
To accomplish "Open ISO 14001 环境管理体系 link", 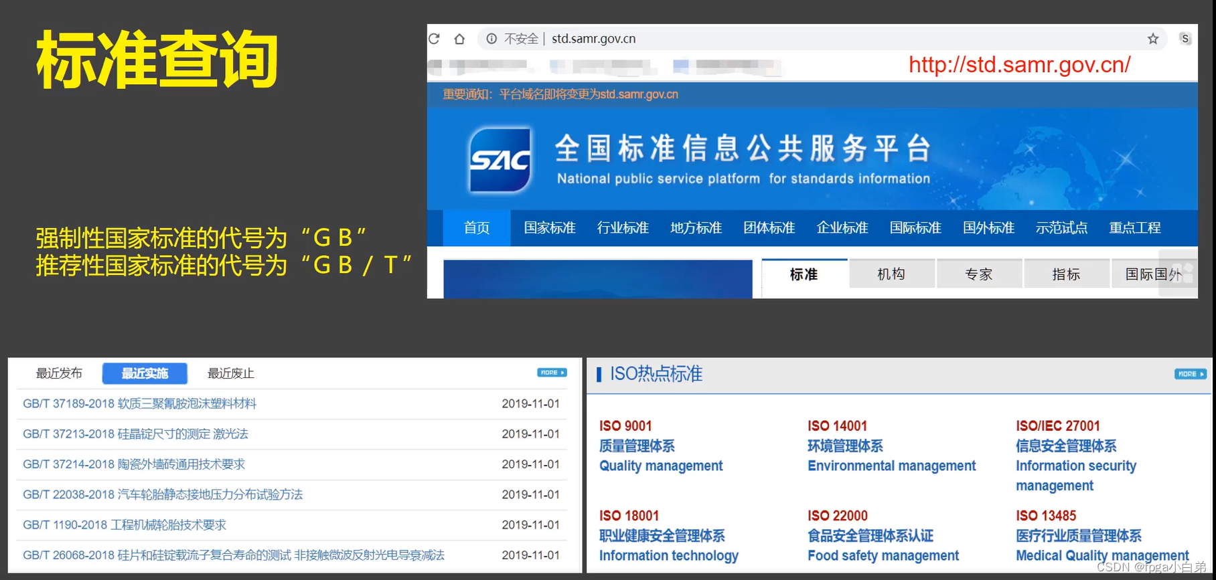I will [x=891, y=446].
